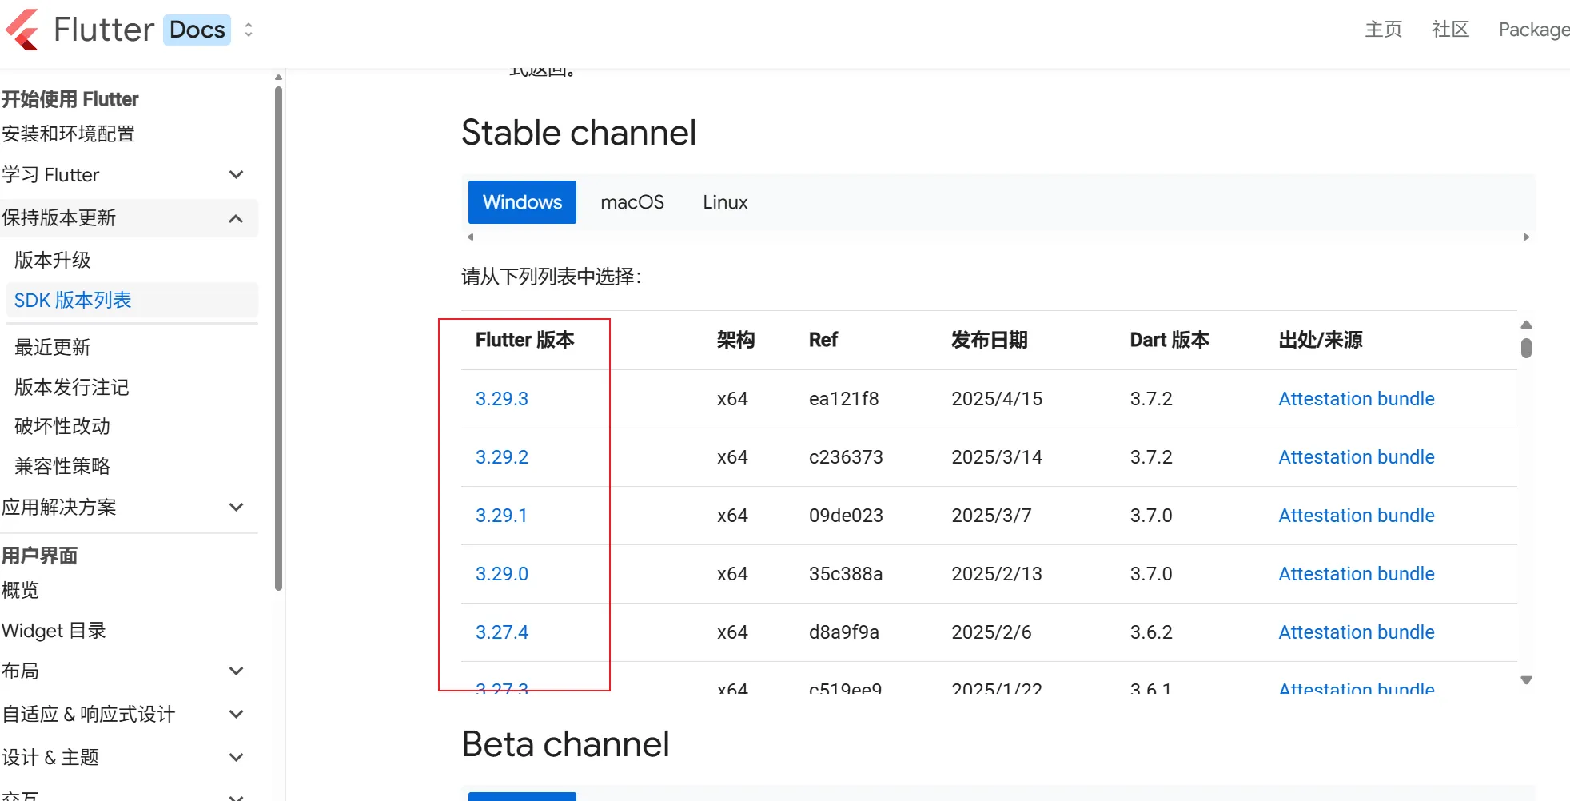
Task: Open 兼容性策略 sidebar item
Action: point(62,466)
